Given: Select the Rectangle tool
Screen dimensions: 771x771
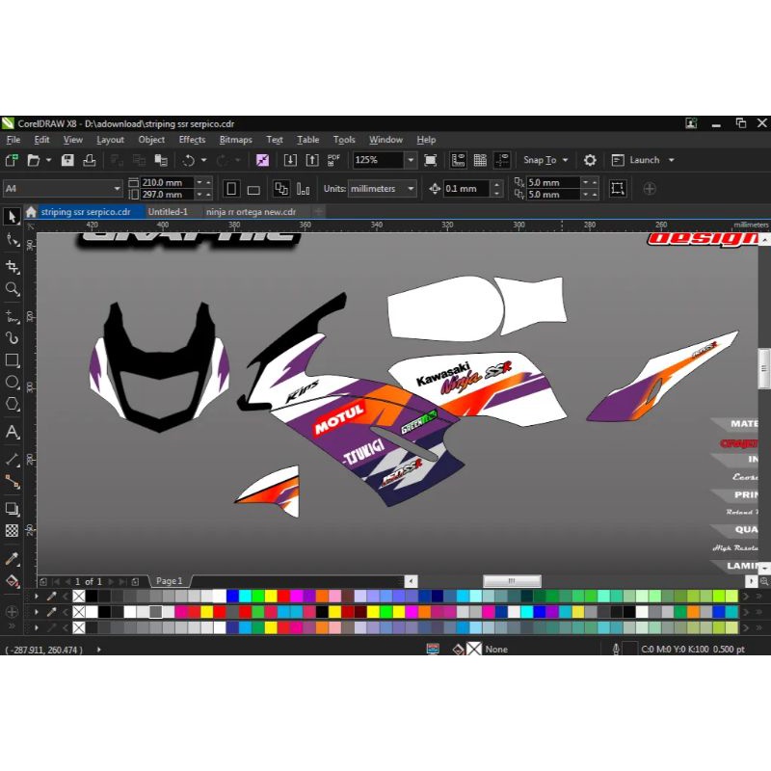Looking at the screenshot, I should coord(12,359).
